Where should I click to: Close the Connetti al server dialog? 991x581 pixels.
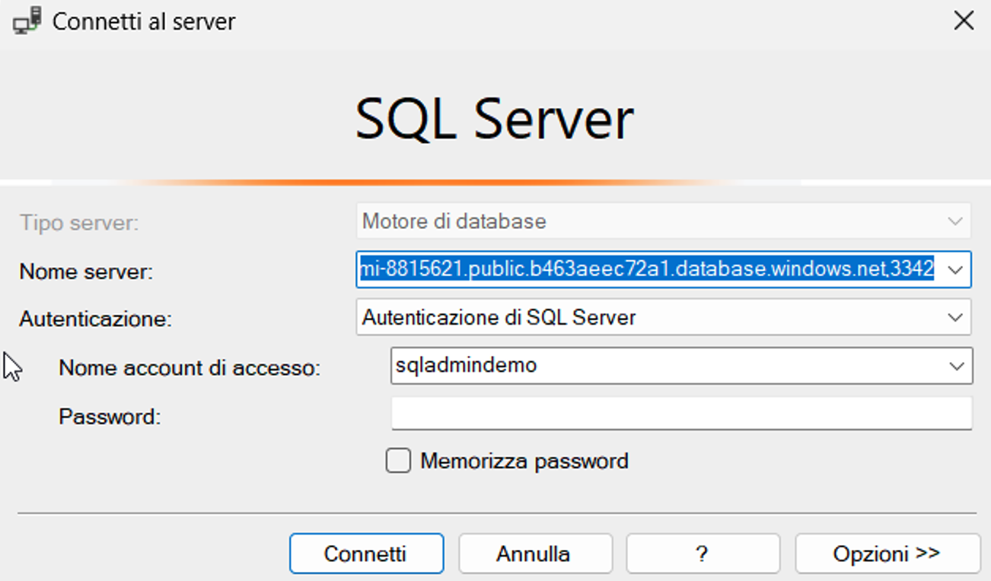tap(964, 21)
